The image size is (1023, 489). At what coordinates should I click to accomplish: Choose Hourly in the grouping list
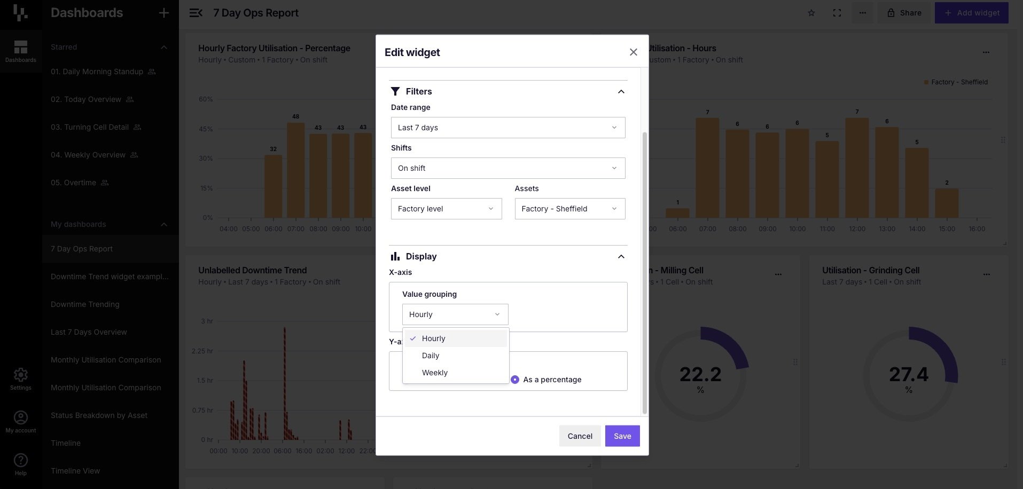click(x=456, y=338)
